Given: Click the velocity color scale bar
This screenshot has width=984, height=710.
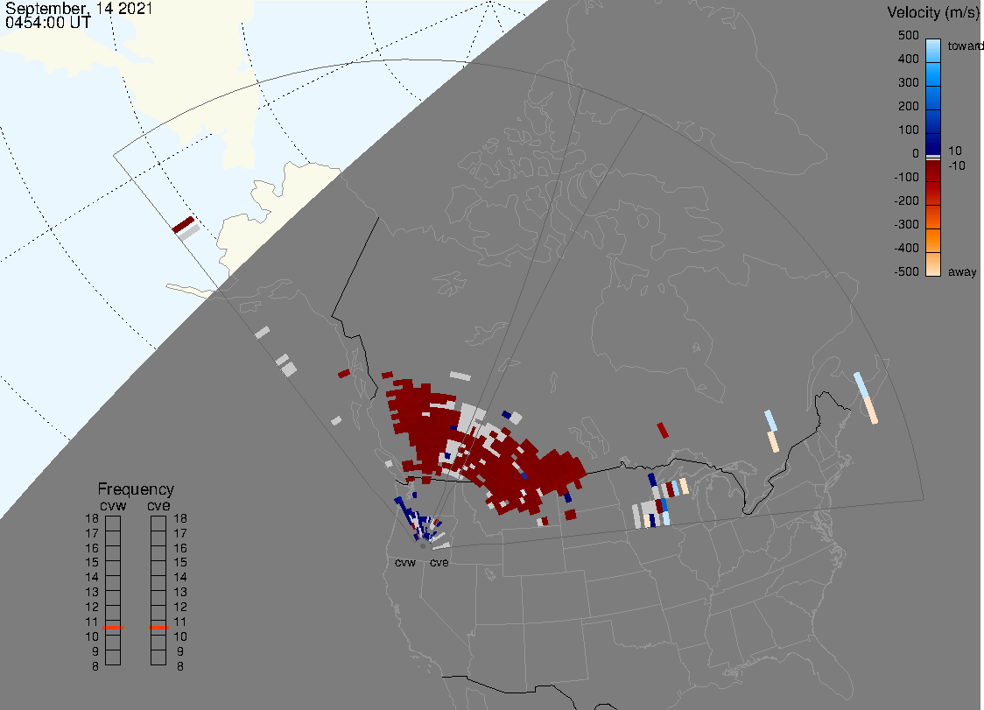Looking at the screenshot, I should click(x=933, y=158).
